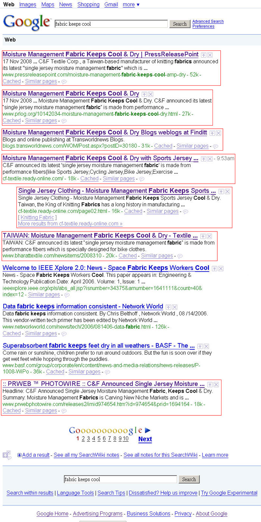Remove the TAIWAN bharattextile result
The height and width of the screenshot is (522, 261).
pos(210,236)
